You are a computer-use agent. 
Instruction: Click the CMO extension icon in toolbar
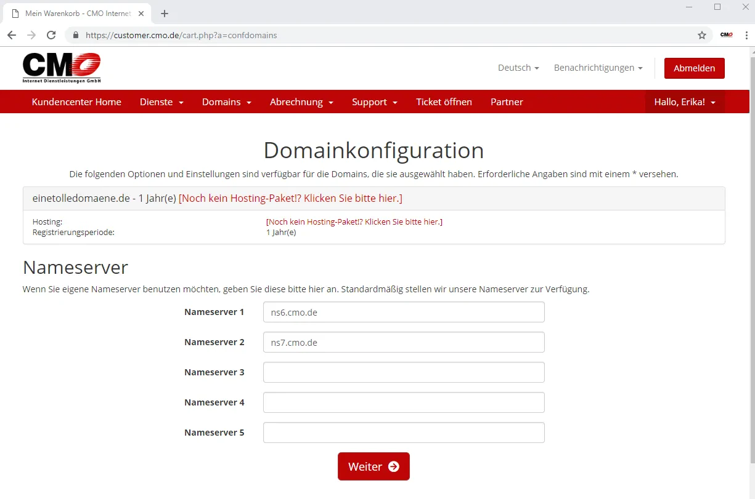pyautogui.click(x=727, y=35)
